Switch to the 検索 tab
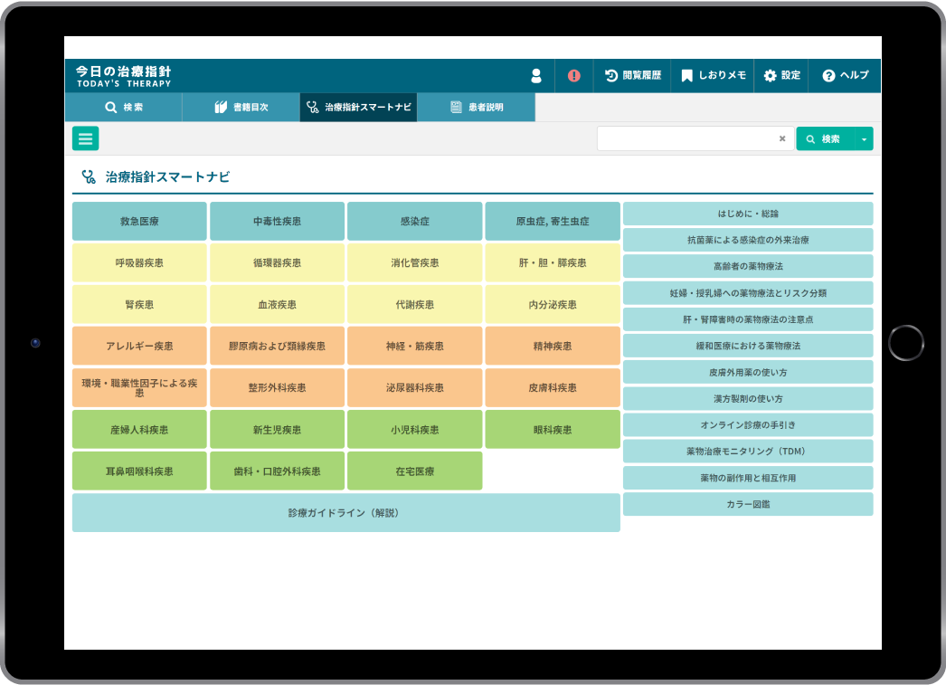 (x=122, y=107)
